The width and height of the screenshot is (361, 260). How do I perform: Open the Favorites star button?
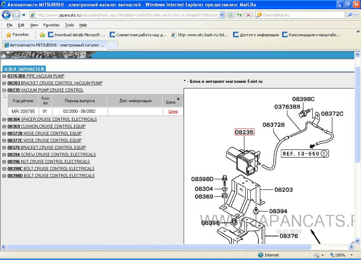(17, 35)
